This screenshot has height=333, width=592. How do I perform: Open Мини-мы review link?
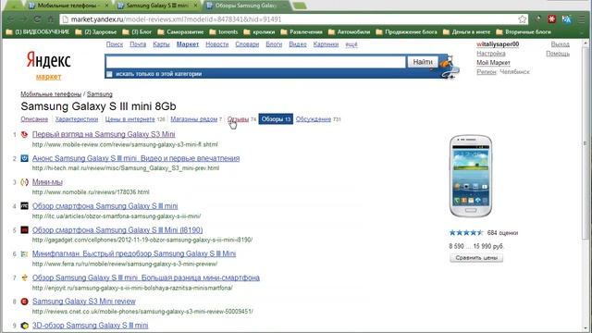click(47, 182)
